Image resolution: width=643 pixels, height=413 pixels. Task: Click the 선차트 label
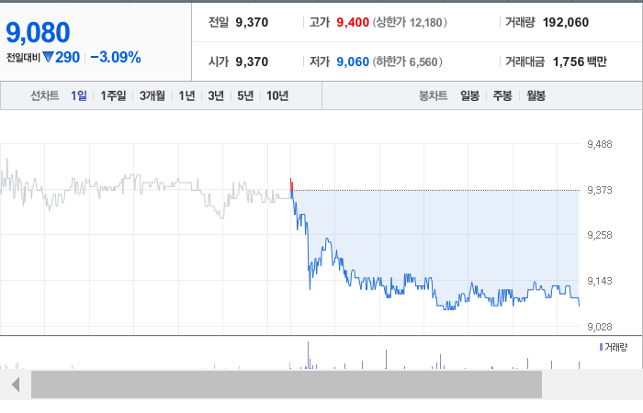[x=45, y=95]
